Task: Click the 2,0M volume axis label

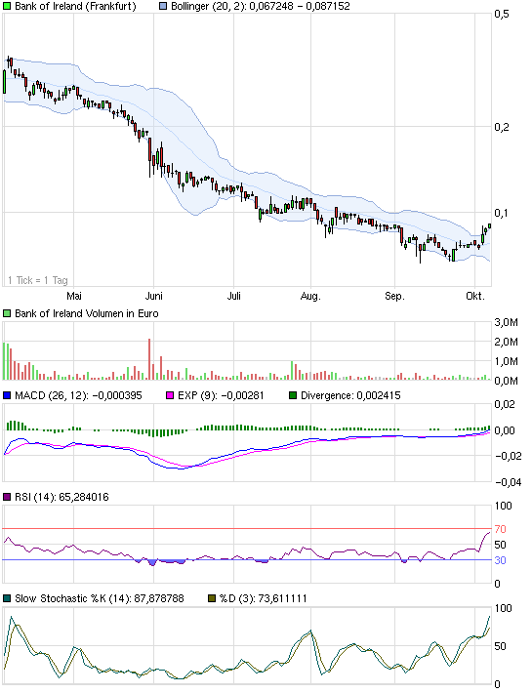Action: [506, 342]
